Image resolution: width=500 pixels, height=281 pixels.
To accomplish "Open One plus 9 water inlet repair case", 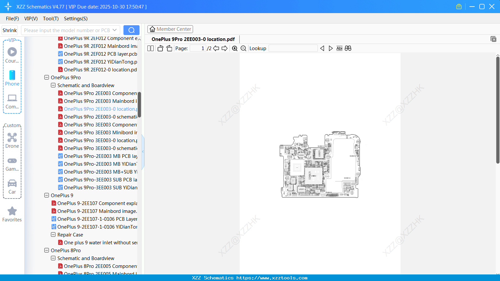I will pyautogui.click(x=98, y=243).
